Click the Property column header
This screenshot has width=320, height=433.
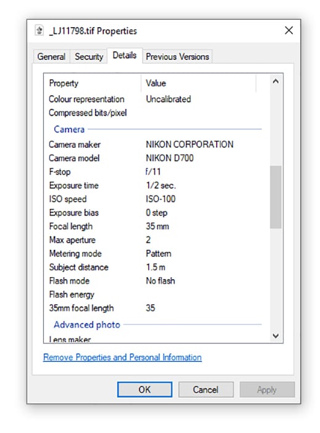64,83
